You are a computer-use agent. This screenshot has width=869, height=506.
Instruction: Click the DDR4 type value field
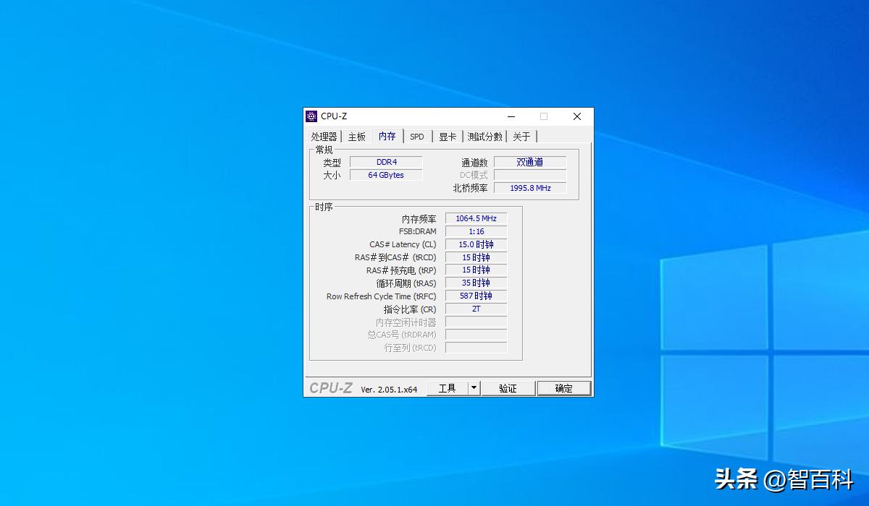tap(386, 161)
